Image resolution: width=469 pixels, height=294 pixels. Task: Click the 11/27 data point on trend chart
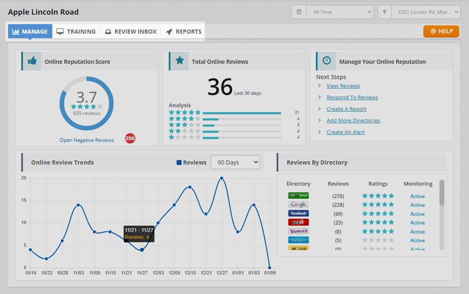coord(142,250)
